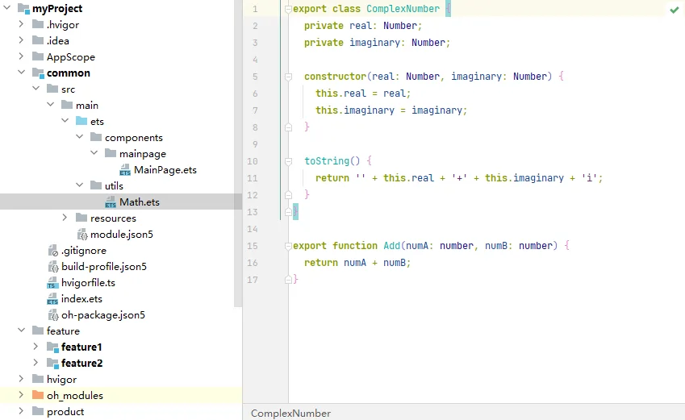The width and height of the screenshot is (685, 420).
Task: Click the Math.ets file icon
Action: (111, 202)
